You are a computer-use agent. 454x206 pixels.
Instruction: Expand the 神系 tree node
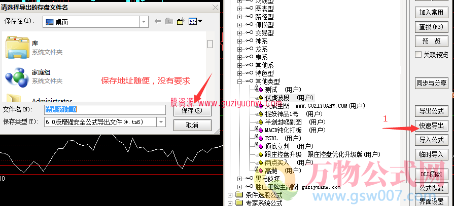239,42
